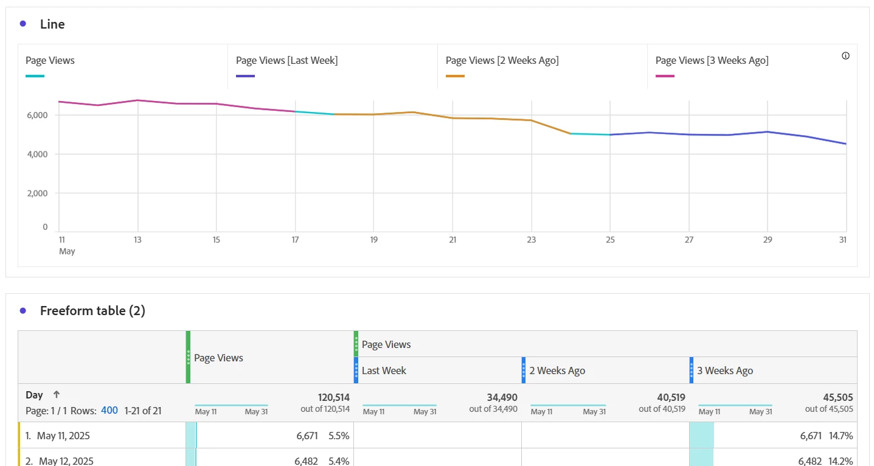This screenshot has height=466, width=874.
Task: Click the purple dot beside Freeform table (2)
Action: pyautogui.click(x=23, y=310)
